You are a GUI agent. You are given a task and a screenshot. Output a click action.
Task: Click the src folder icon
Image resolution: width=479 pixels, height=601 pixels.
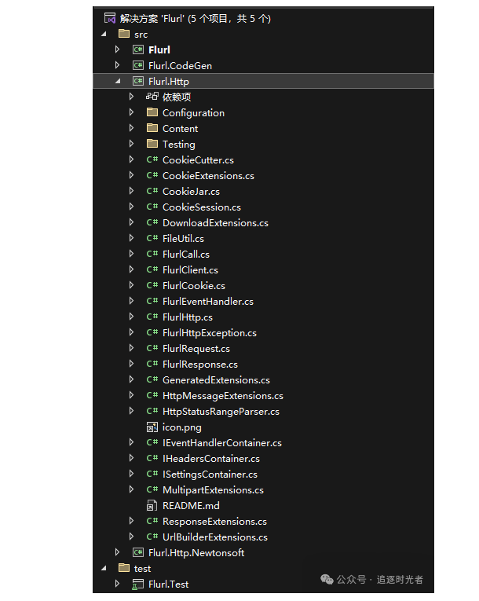pyautogui.click(x=124, y=34)
